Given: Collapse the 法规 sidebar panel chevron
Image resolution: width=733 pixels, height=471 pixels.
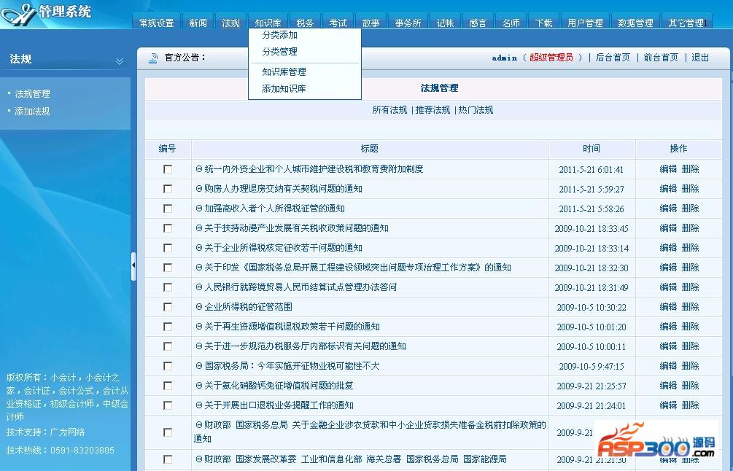Looking at the screenshot, I should click(x=120, y=61).
